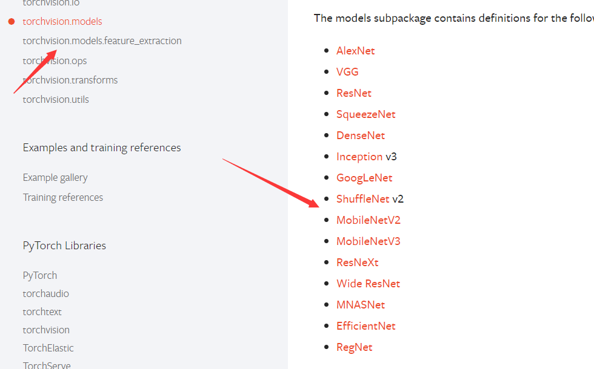The height and width of the screenshot is (369, 594).
Task: Open the EfficientNet documentation
Action: click(365, 325)
